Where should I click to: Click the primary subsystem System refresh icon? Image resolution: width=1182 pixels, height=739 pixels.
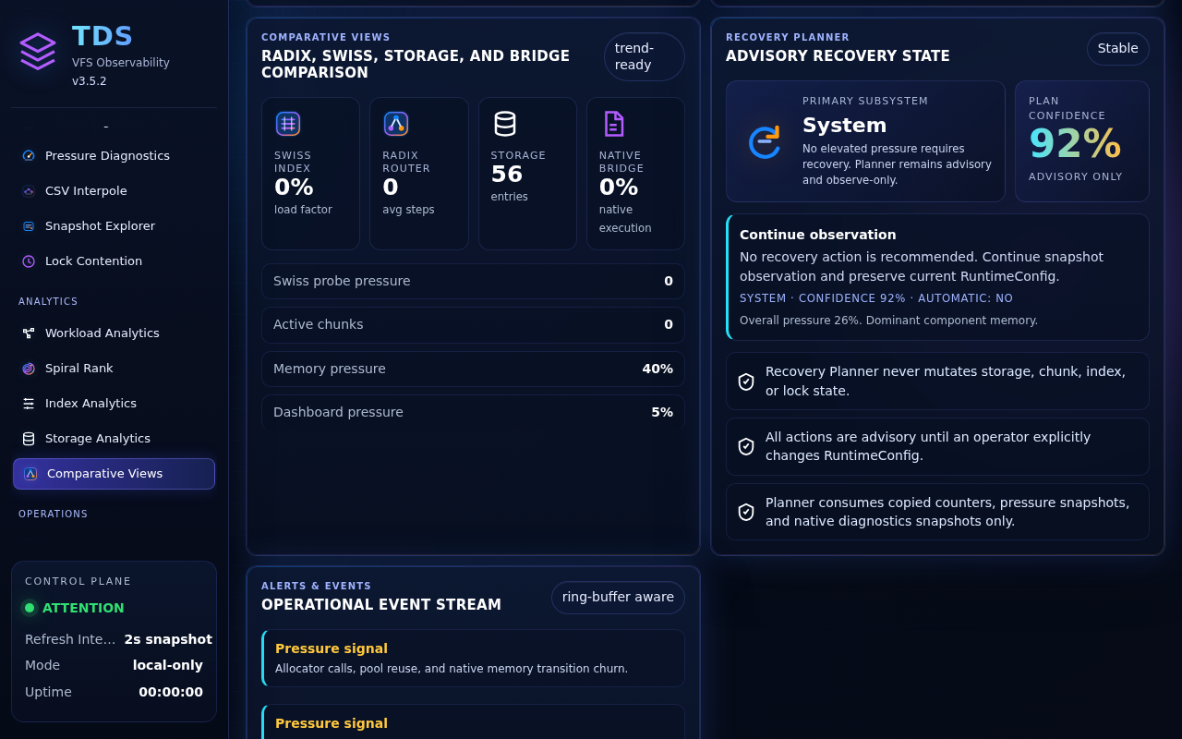(764, 141)
